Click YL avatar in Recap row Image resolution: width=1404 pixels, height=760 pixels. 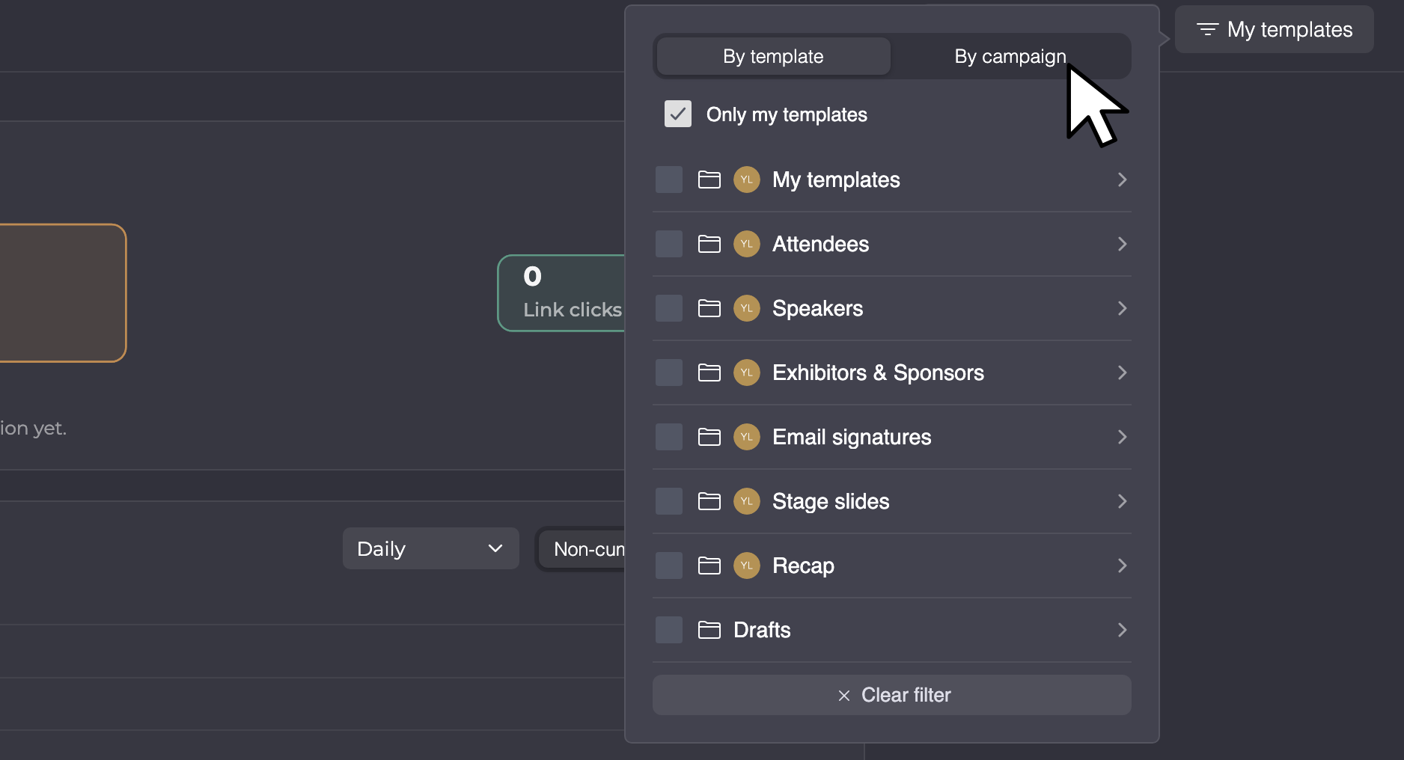(x=747, y=566)
